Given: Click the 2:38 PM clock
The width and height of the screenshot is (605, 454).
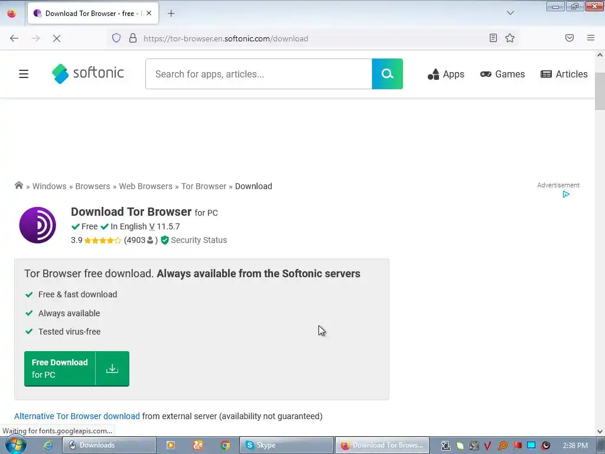Looking at the screenshot, I should pyautogui.click(x=575, y=446).
